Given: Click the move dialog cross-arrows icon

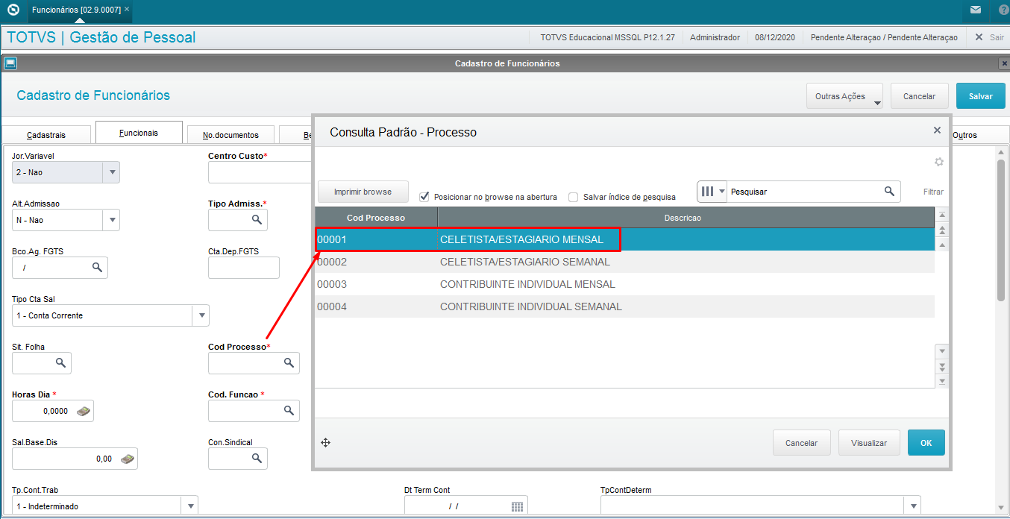Looking at the screenshot, I should (x=325, y=443).
